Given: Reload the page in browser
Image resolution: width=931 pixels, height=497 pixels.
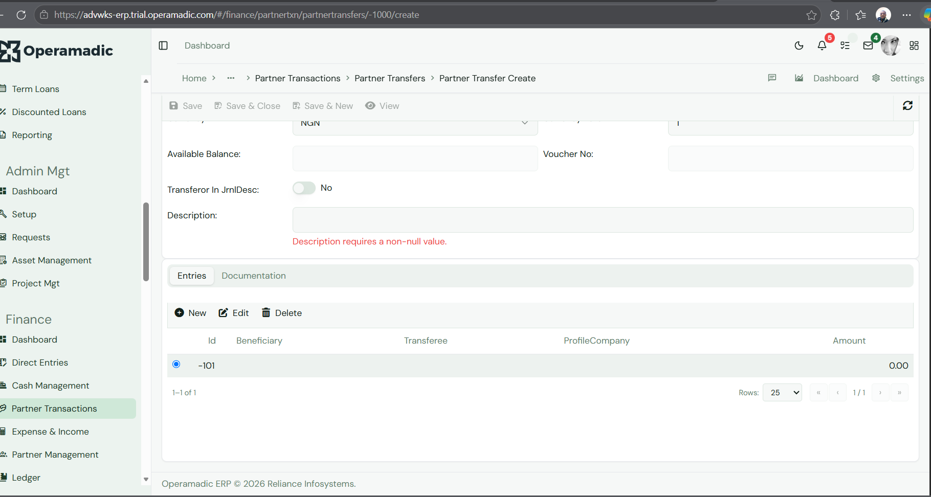Looking at the screenshot, I should 21,15.
